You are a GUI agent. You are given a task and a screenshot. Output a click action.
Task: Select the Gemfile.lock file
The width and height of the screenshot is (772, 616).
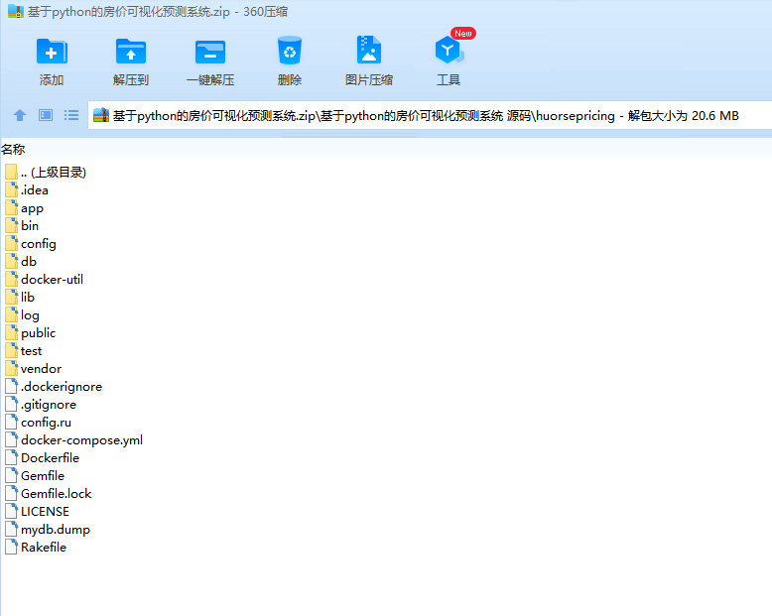coord(49,493)
